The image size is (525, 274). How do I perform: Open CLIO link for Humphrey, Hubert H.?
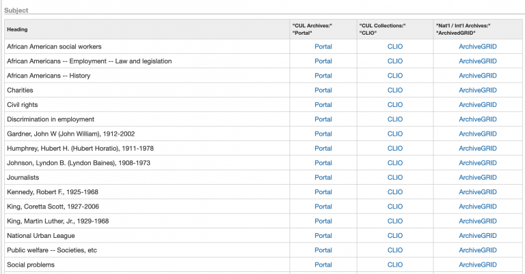395,149
